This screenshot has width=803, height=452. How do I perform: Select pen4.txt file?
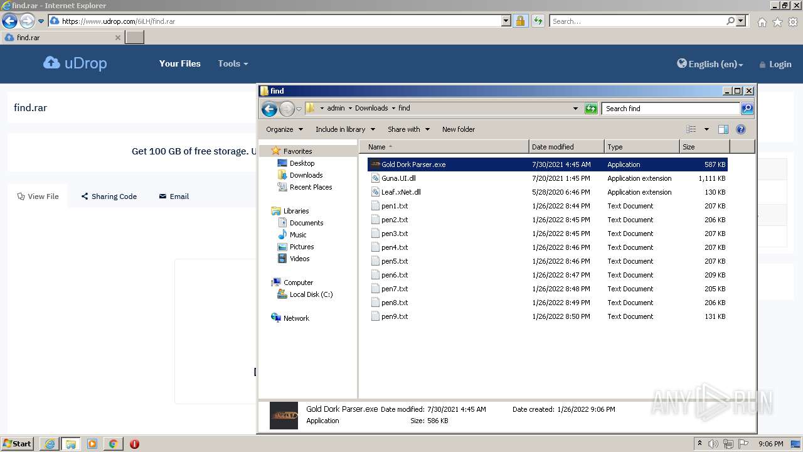547,247
